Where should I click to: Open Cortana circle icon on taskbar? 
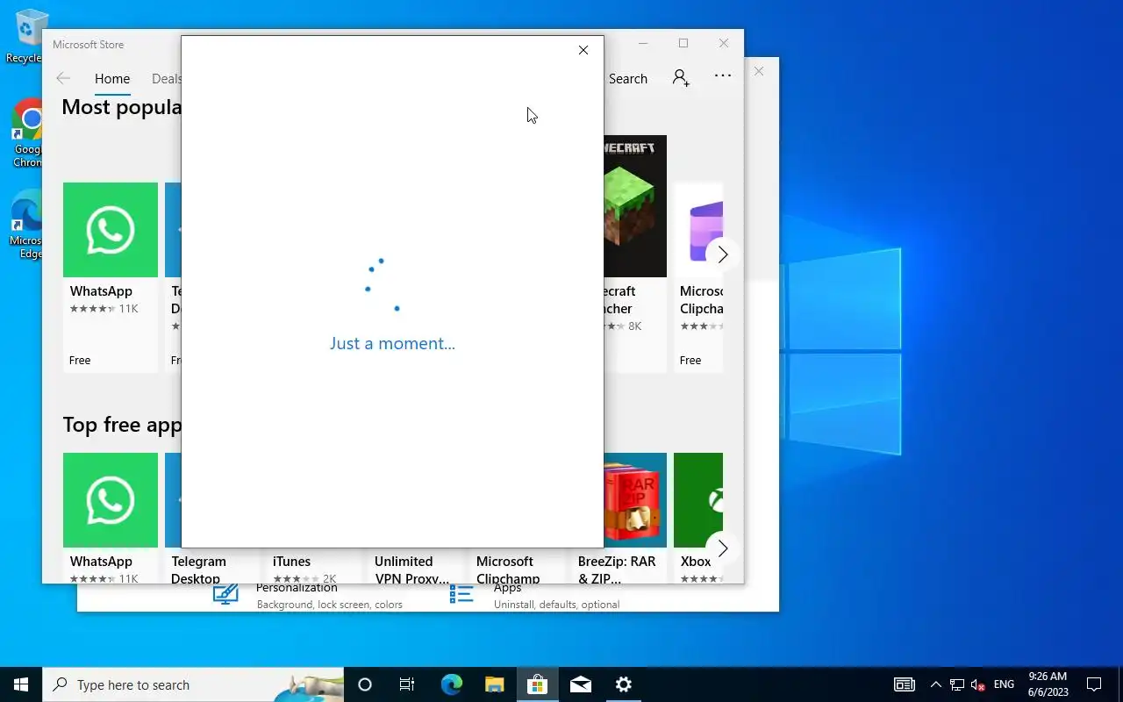point(365,684)
